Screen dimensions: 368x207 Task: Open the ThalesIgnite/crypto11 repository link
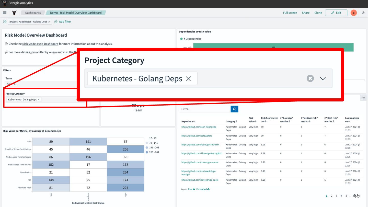pyautogui.click(x=202, y=153)
